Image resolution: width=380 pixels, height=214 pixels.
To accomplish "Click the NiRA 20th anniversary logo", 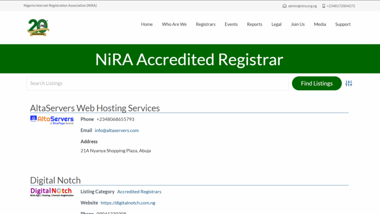I will (x=38, y=27).
